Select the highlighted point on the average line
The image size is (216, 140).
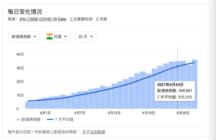click(x=177, y=66)
